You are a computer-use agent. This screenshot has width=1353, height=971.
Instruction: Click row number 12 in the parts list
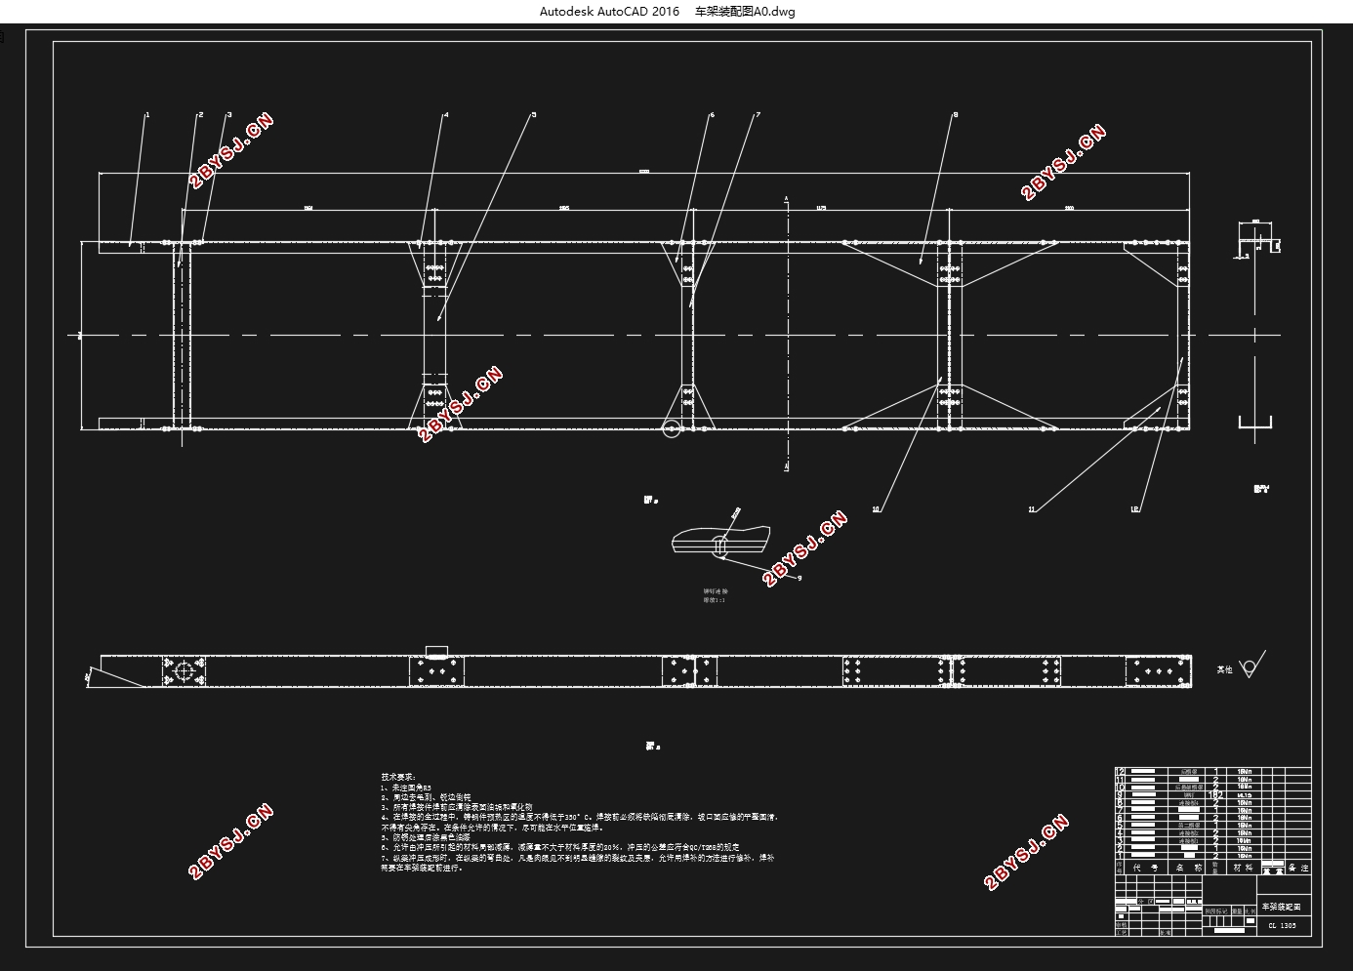pyautogui.click(x=1121, y=771)
